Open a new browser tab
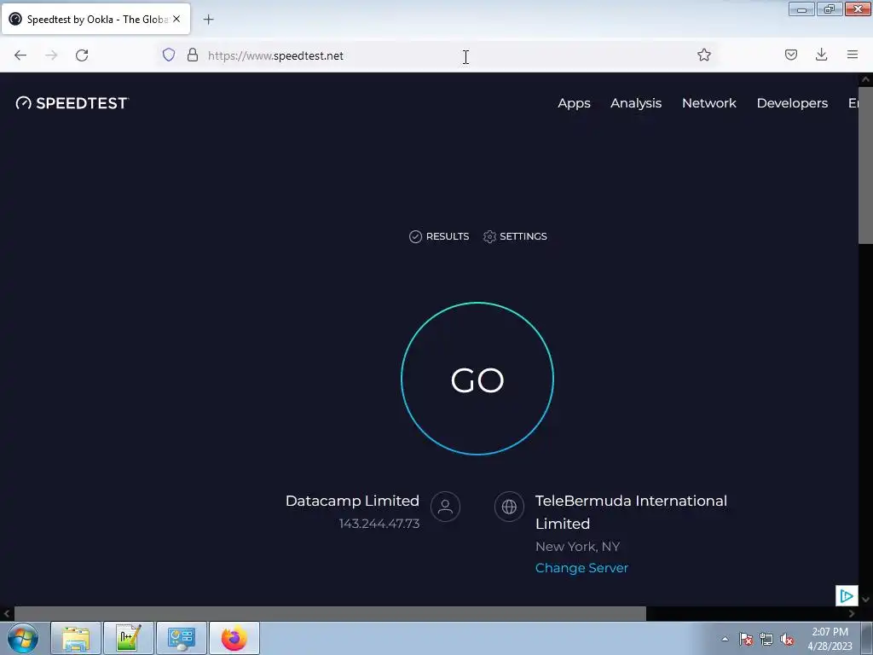 (208, 20)
